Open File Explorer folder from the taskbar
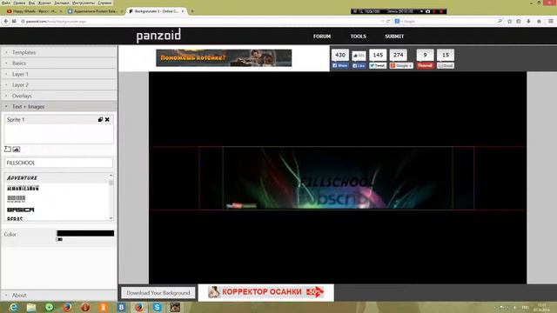This screenshot has height=313, width=557. pos(31,307)
